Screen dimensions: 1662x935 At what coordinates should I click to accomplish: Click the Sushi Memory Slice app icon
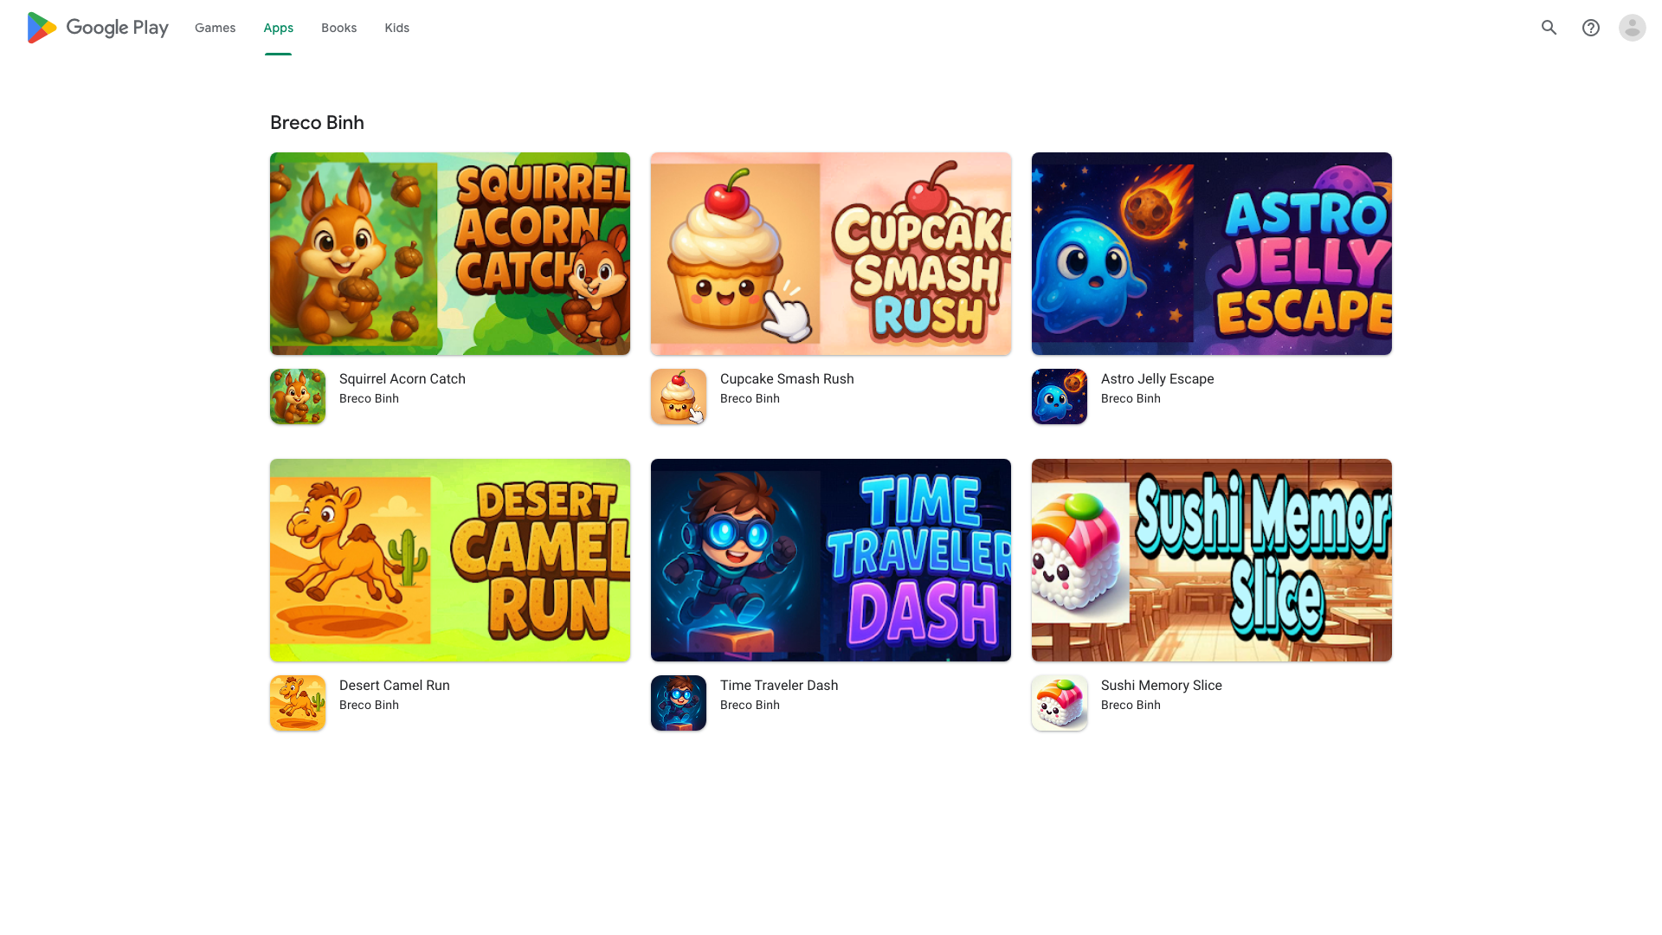point(1060,703)
